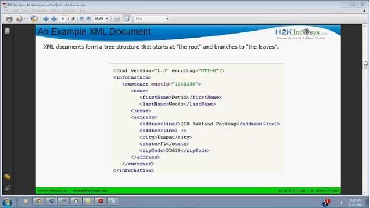Click the zoom out button
This screenshot has height=208, width=370.
point(82,18)
